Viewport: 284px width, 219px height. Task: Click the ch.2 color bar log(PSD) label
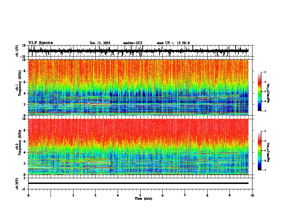click(x=268, y=152)
